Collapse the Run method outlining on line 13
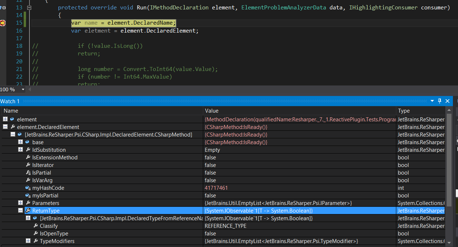This screenshot has width=458, height=247. click(29, 7)
